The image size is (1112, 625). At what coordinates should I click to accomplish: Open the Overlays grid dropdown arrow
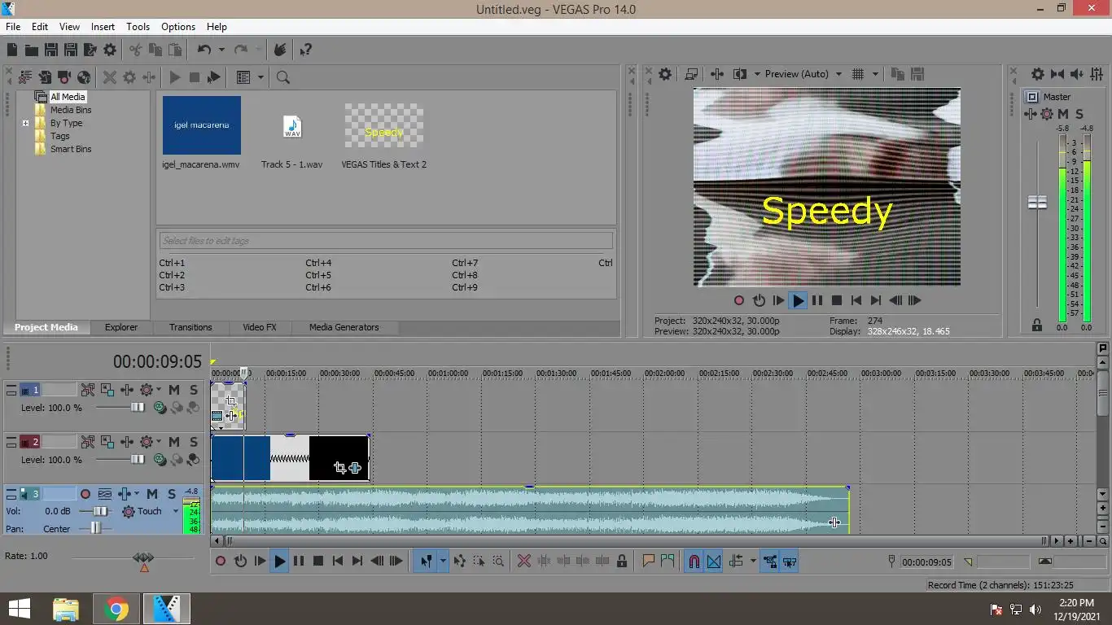point(876,74)
